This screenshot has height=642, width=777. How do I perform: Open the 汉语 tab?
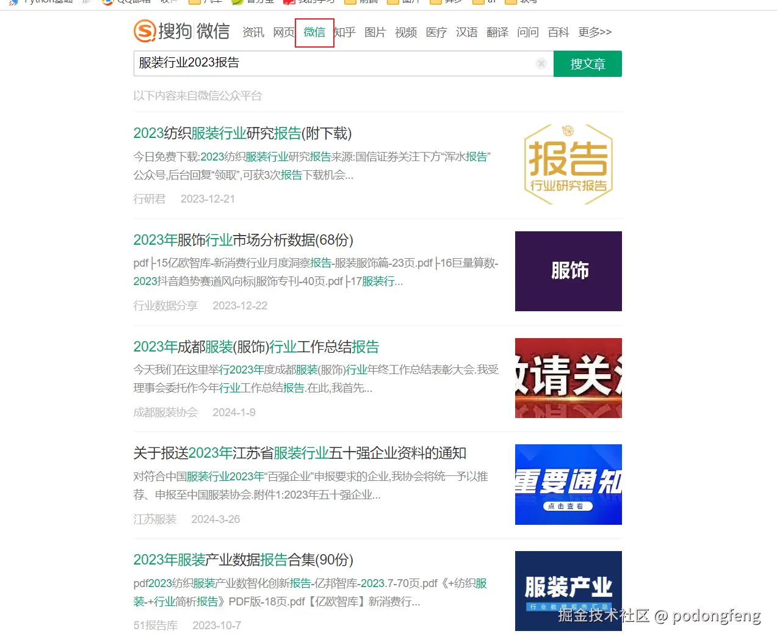[x=467, y=32]
